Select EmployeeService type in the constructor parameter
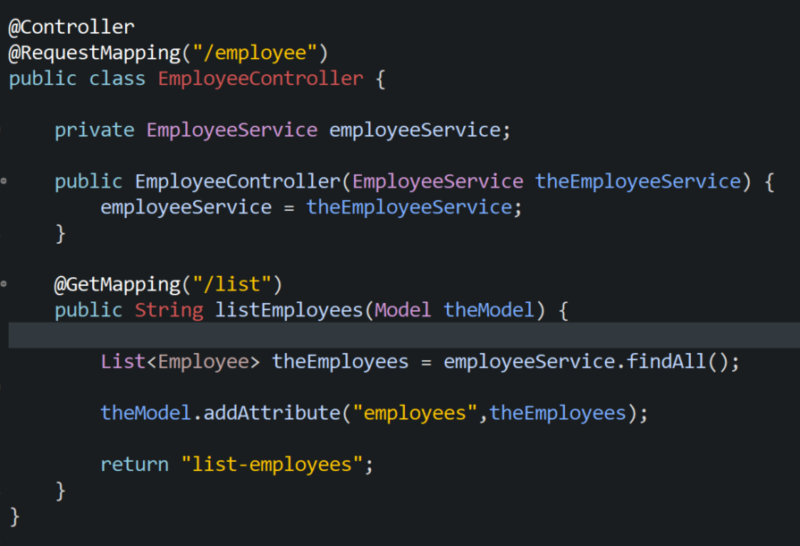Image resolution: width=800 pixels, height=546 pixels. [x=438, y=181]
